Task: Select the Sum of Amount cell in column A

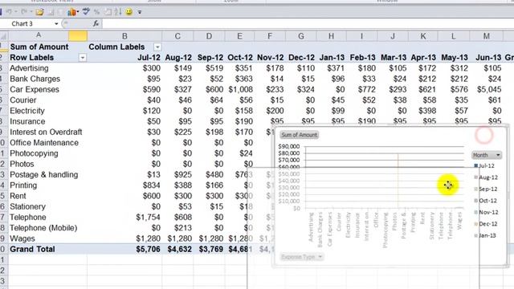Action: point(47,47)
